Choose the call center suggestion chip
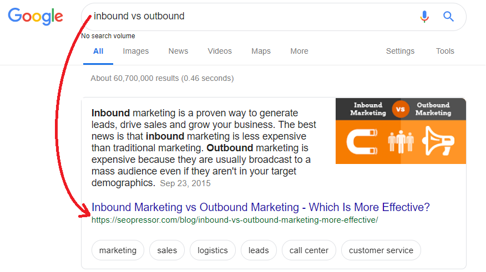 308,250
